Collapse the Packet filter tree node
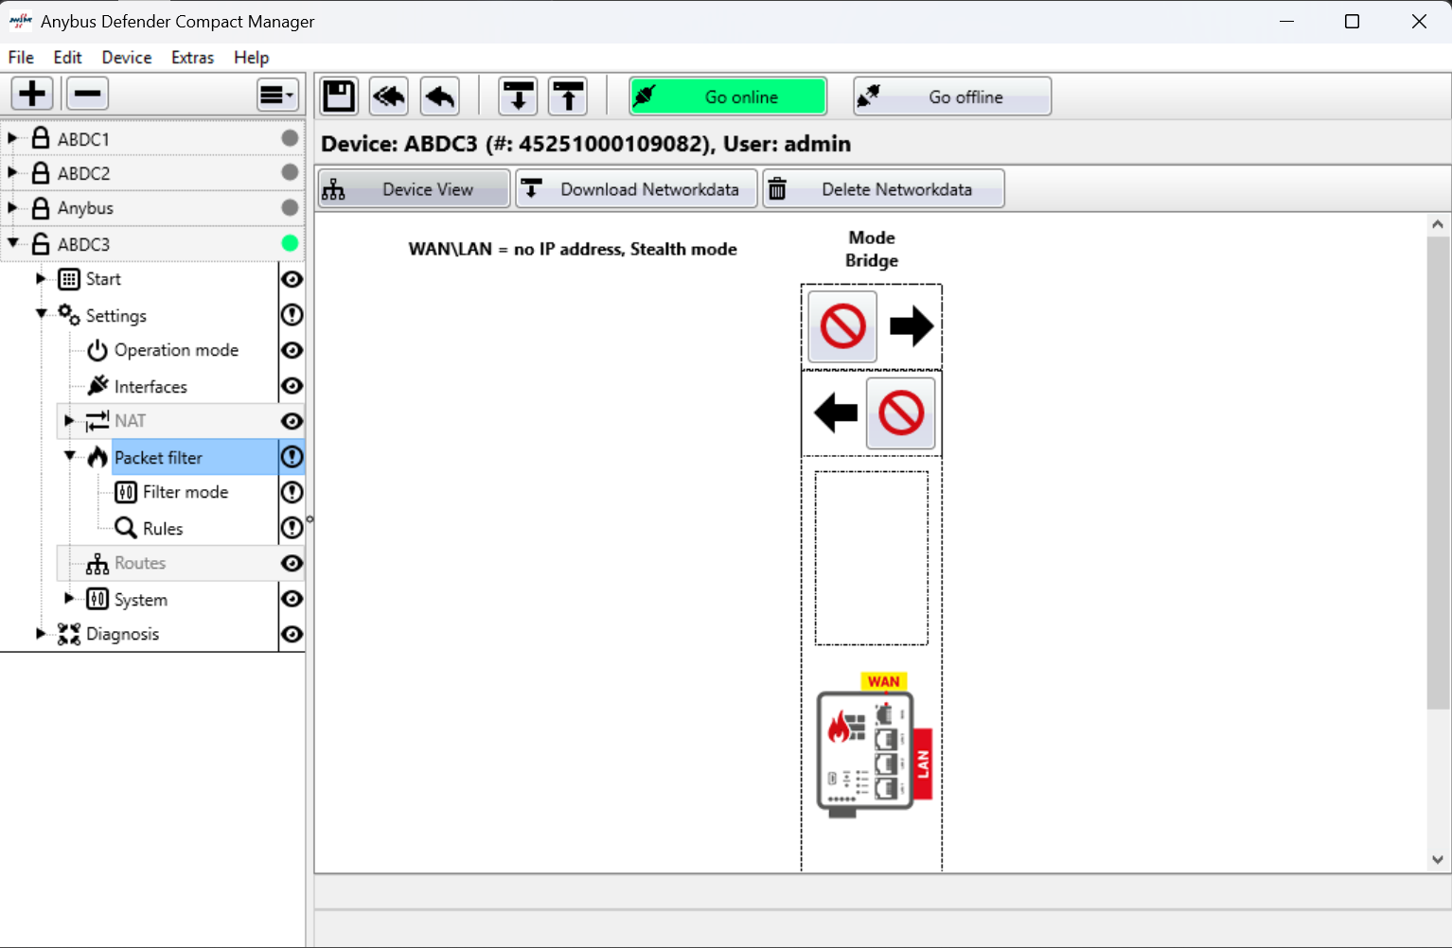The image size is (1452, 948). point(69,456)
